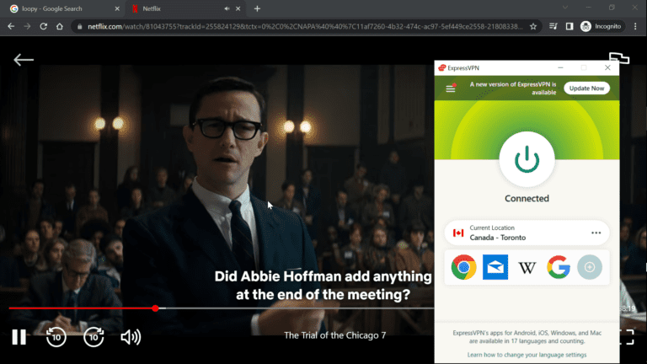Go back using Netflix back arrow
The height and width of the screenshot is (364, 647).
coord(24,60)
